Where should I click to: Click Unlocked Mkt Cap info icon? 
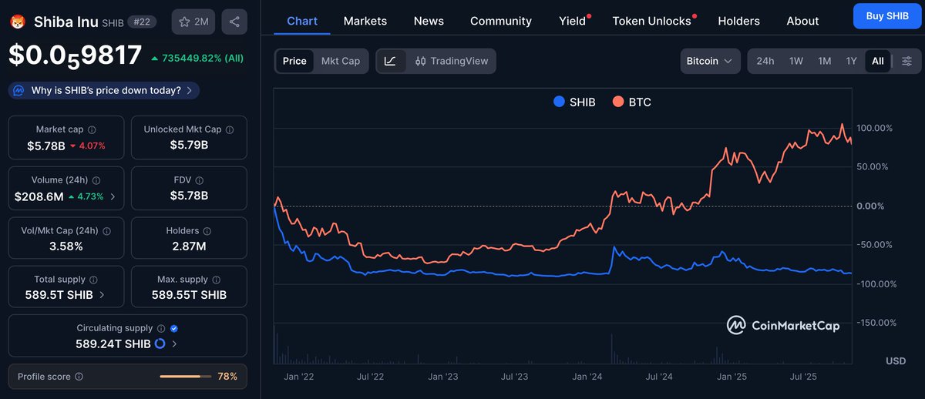point(229,130)
